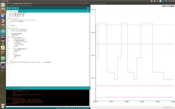Create a new sketch with the New button
The height and width of the screenshot is (109, 175).
13,8
